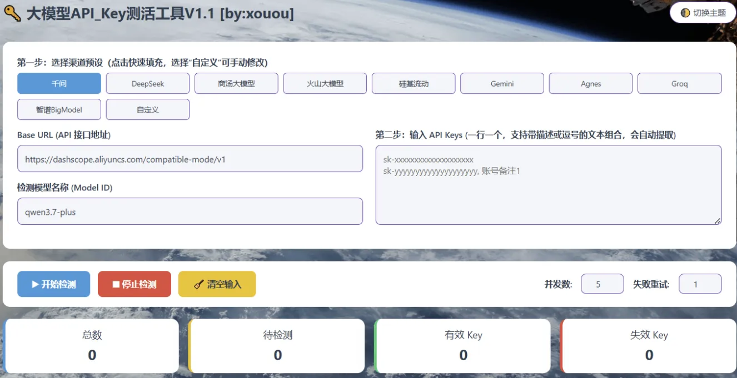Click the app title 大模型API_Key测活工具V1.1
737x378 pixels.
[x=160, y=14]
